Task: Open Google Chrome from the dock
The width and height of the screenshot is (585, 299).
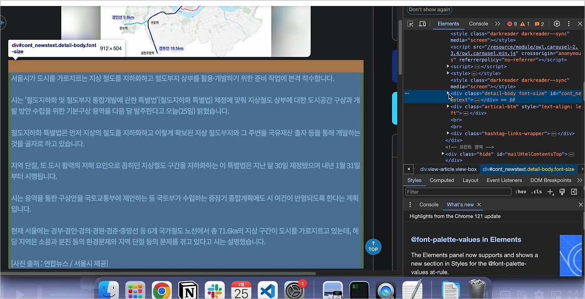Action: coord(161,289)
